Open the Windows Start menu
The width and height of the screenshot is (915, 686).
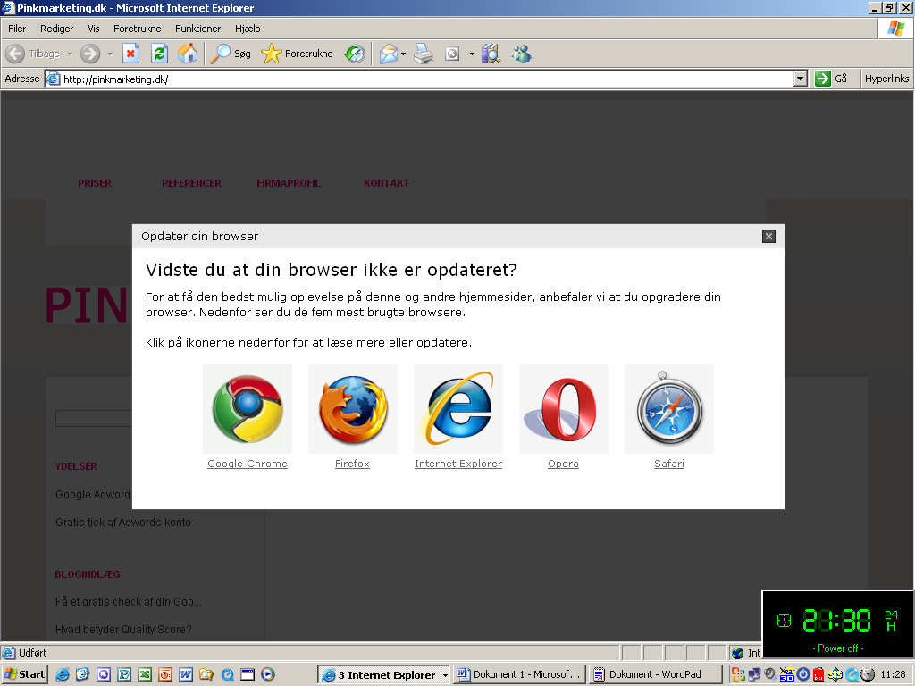pyautogui.click(x=25, y=675)
